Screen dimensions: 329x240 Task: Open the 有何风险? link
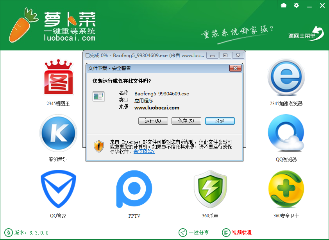144,151
